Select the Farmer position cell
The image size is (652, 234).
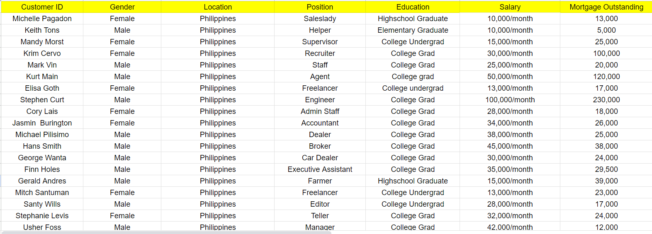pyautogui.click(x=320, y=181)
